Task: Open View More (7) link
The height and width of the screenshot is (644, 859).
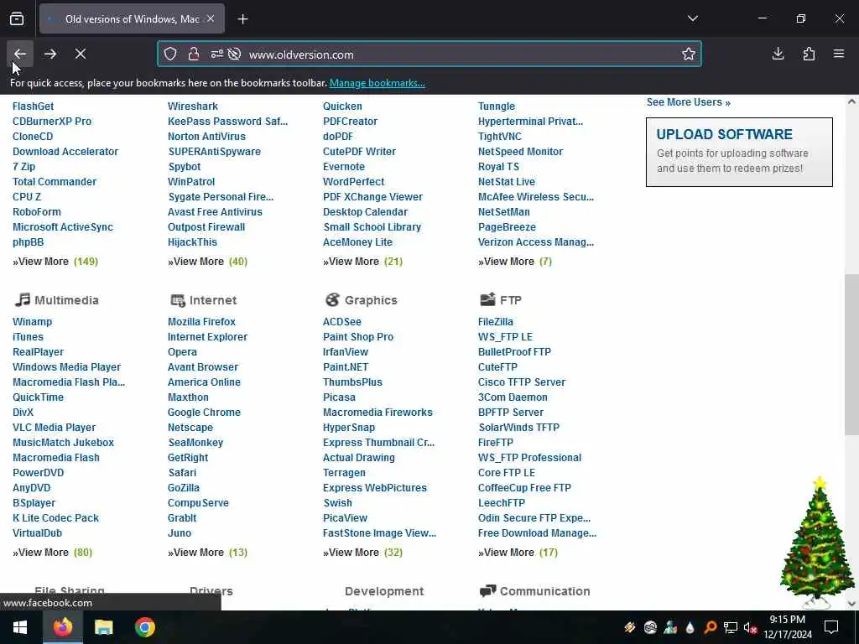Action: pyautogui.click(x=514, y=262)
